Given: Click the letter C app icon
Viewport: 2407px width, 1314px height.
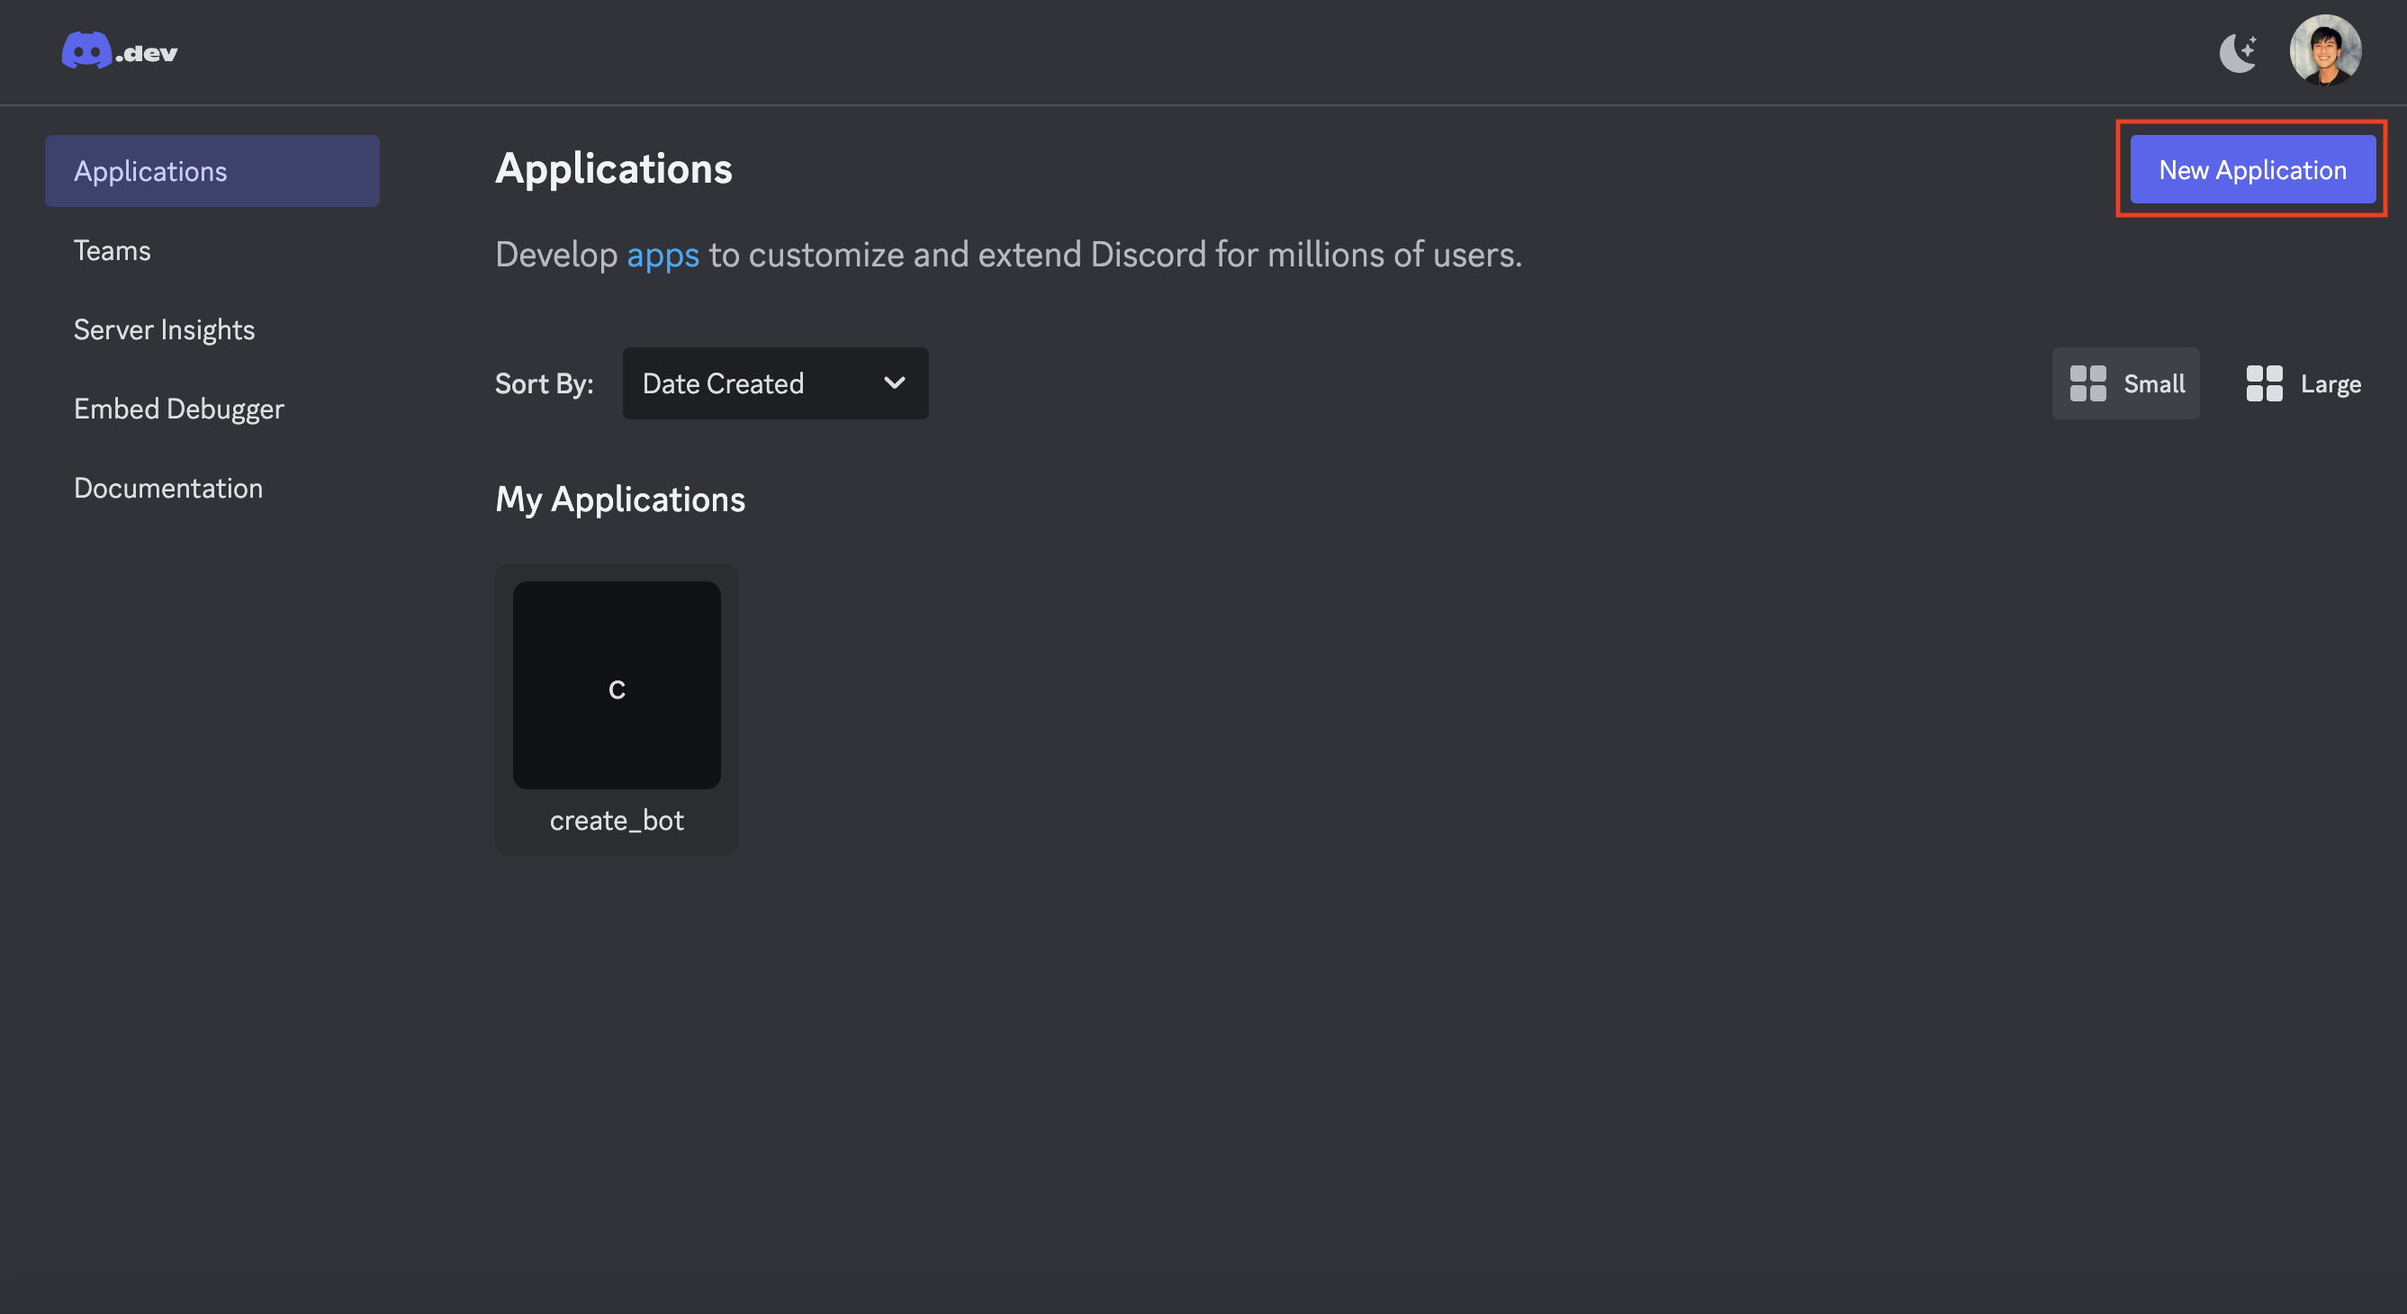Looking at the screenshot, I should 617,689.
